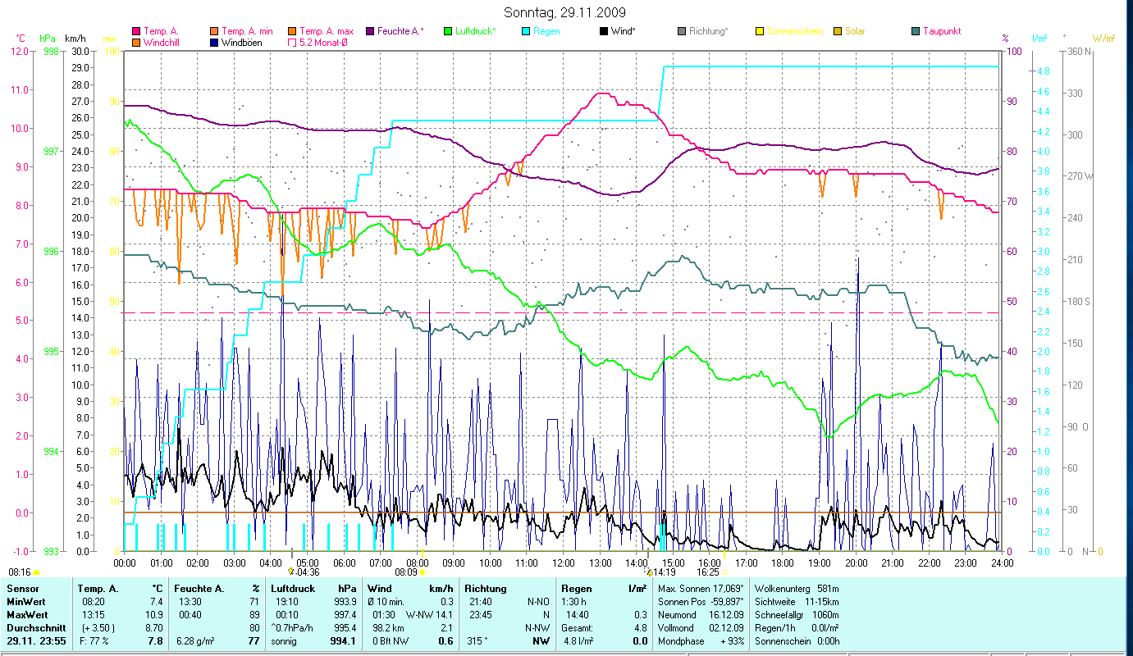Click the purple Feuchte A.* legend square

(370, 31)
